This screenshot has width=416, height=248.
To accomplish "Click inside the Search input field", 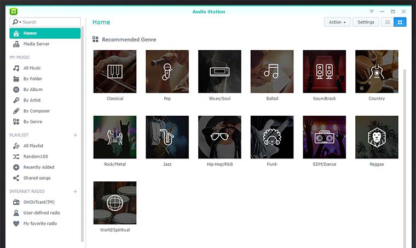I will (x=49, y=22).
